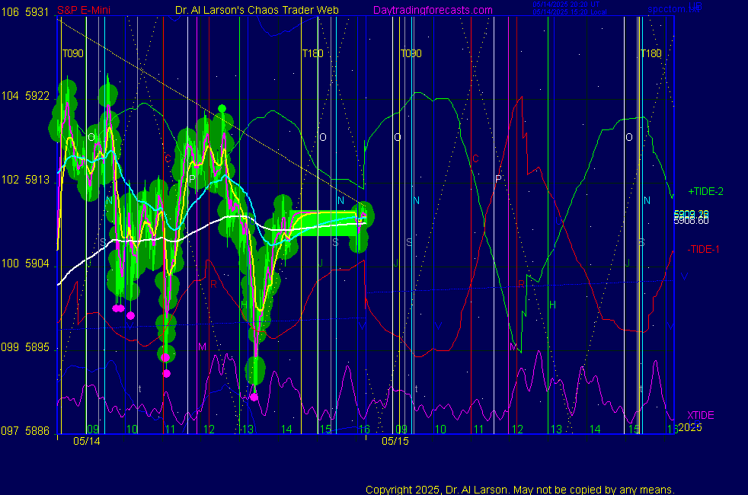This screenshot has width=748, height=495.
Task: Click the 099 5895 price axis label
Action: click(25, 347)
